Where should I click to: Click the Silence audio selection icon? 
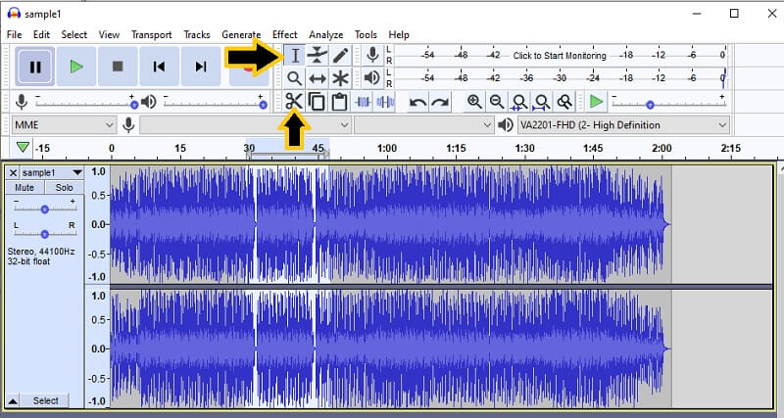tap(385, 103)
